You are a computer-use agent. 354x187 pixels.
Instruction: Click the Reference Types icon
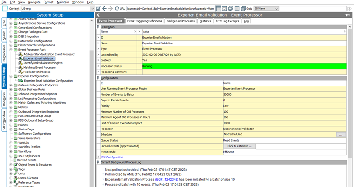pos(15,182)
